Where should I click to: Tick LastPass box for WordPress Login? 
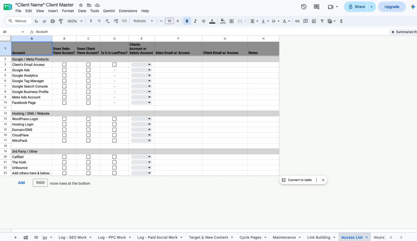point(114,119)
